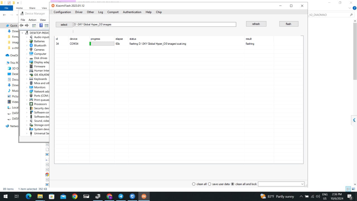The image size is (357, 201).
Task: Open the Driver menu
Action: pyautogui.click(x=79, y=12)
